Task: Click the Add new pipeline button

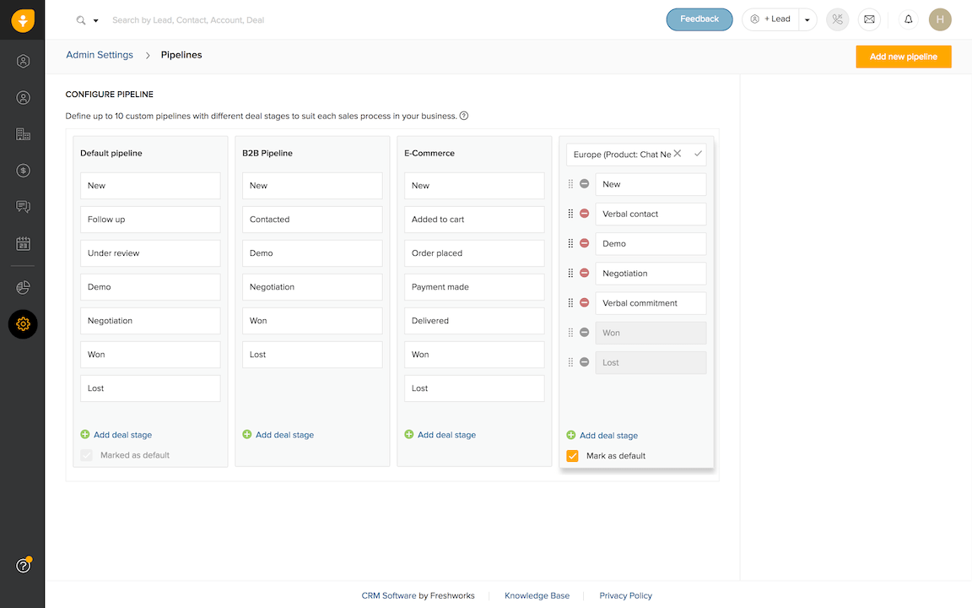Action: click(x=904, y=56)
